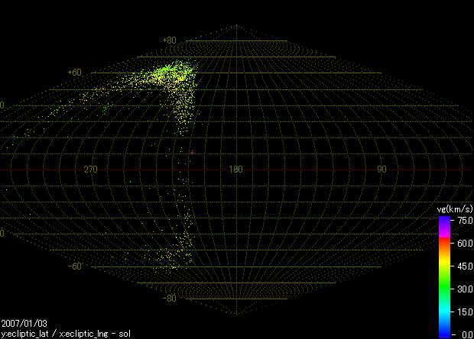
Task: Click the dense yellow-green meteor cluster
Action: [168, 74]
